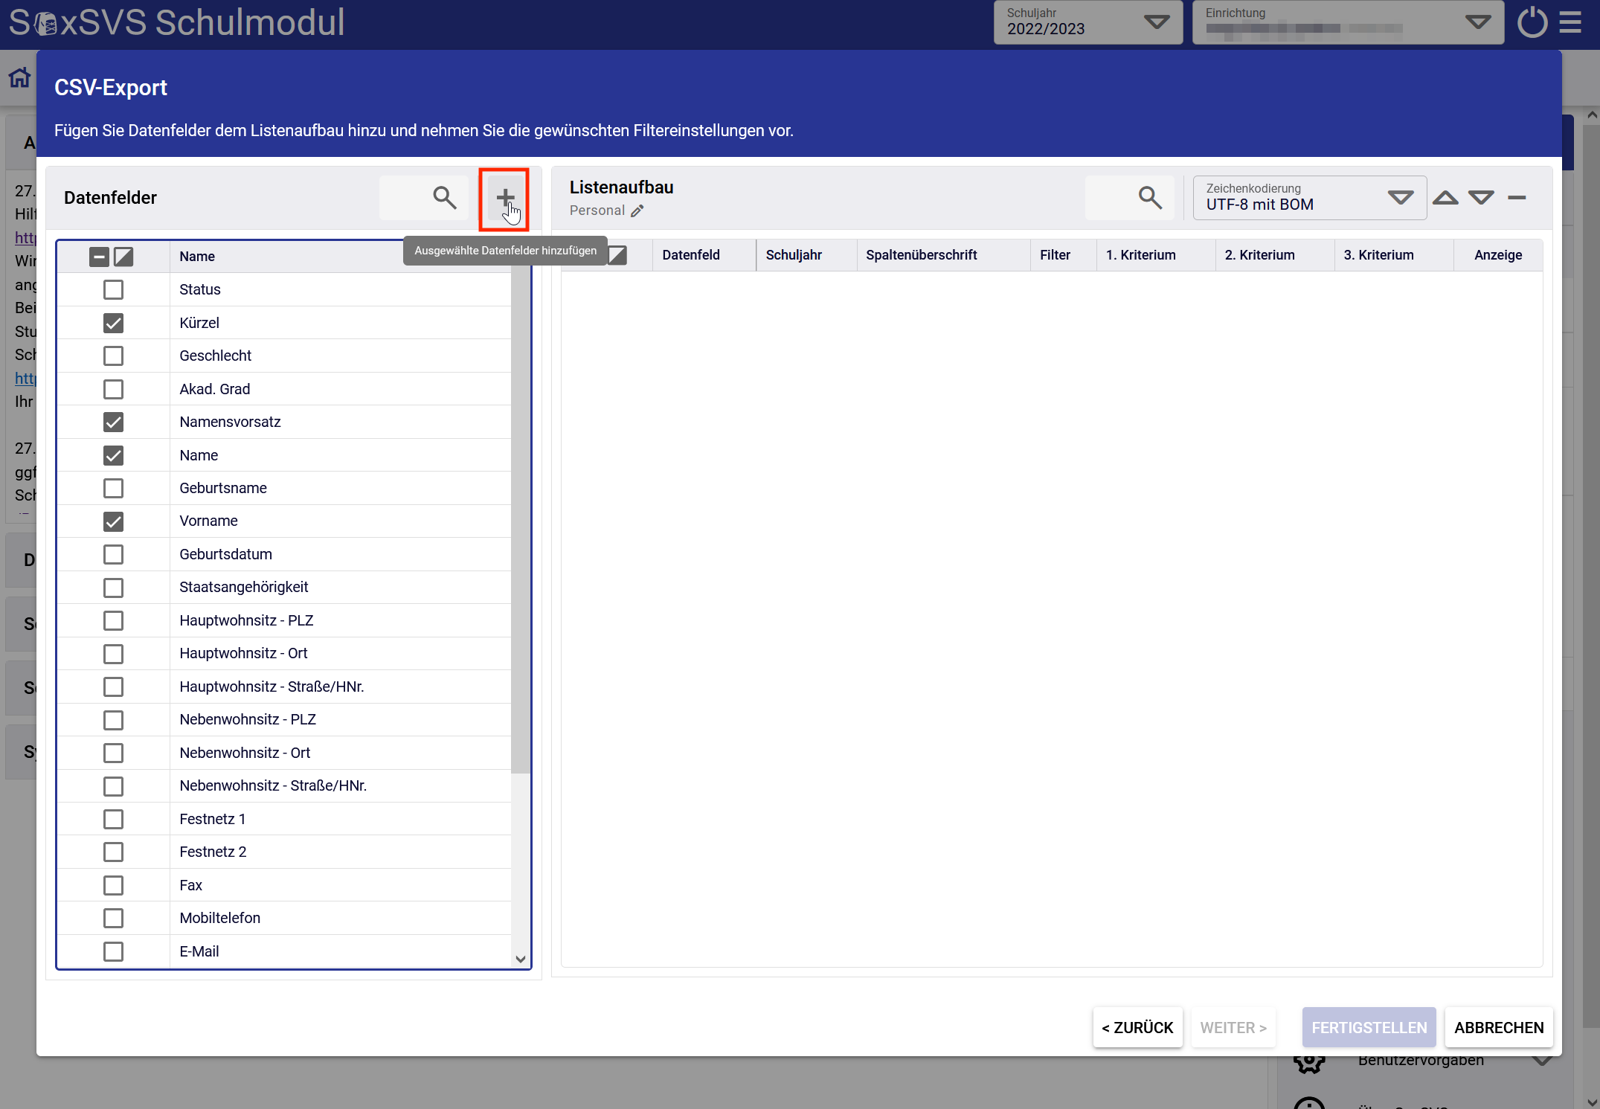Remove entry with minus icon in Listenaufbau
Image resolution: width=1600 pixels, height=1109 pixels.
pyautogui.click(x=1517, y=198)
